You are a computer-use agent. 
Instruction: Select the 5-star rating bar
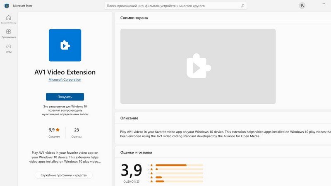point(179,165)
